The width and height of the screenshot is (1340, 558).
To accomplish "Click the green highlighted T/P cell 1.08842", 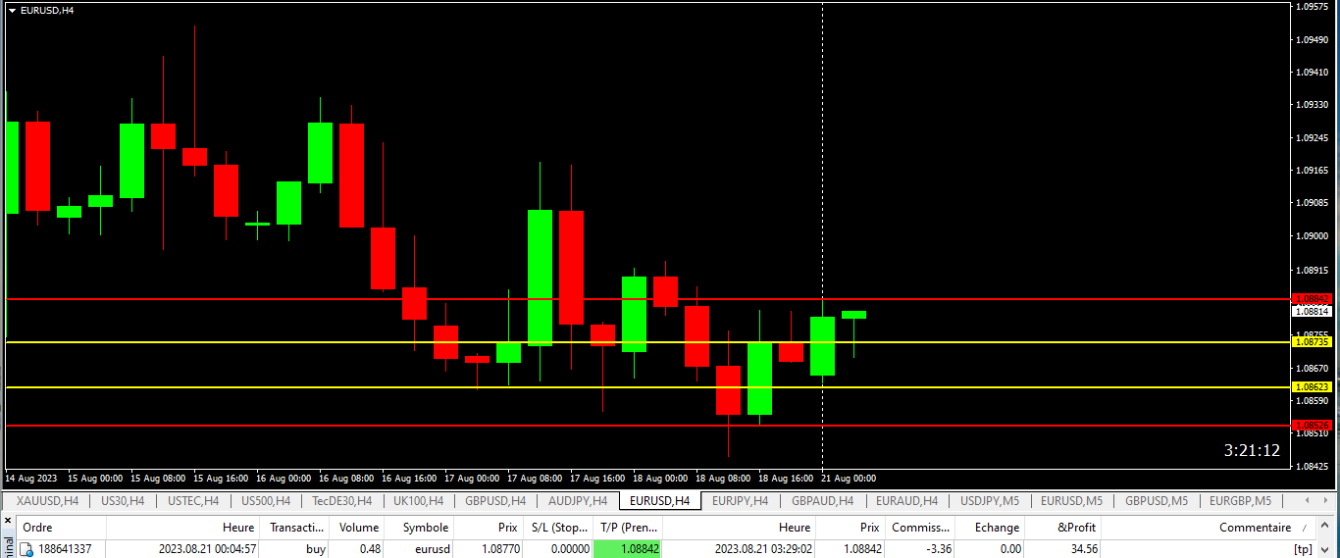I will pos(628,550).
